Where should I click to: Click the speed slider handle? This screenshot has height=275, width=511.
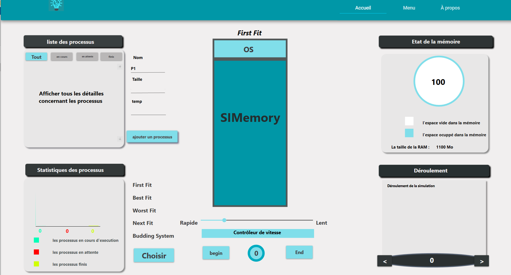click(224, 220)
